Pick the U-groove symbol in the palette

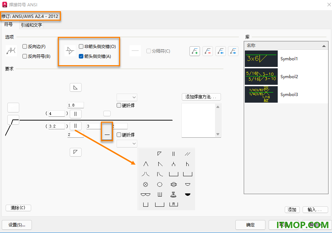[x=174, y=164]
